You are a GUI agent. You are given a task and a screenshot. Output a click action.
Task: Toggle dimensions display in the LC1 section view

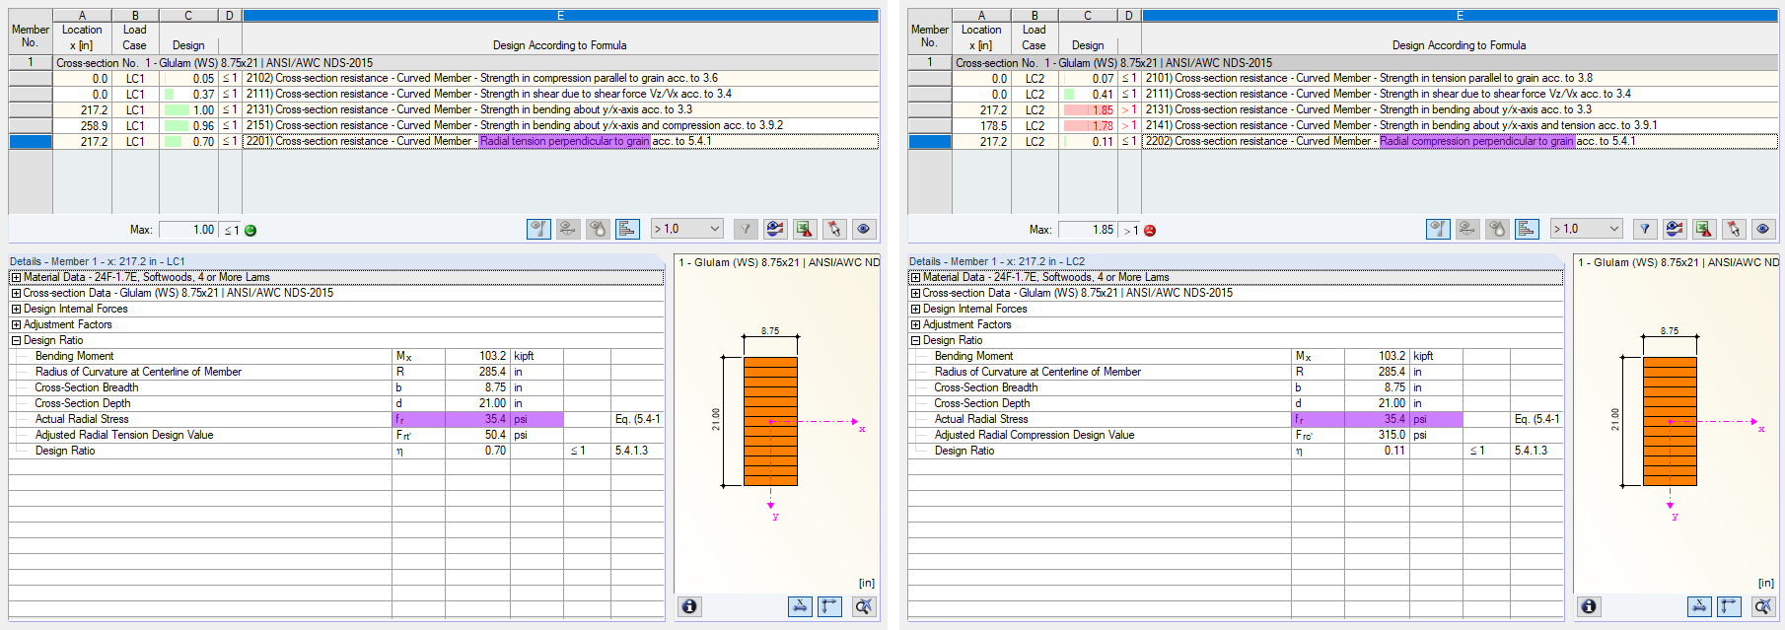pos(801,606)
